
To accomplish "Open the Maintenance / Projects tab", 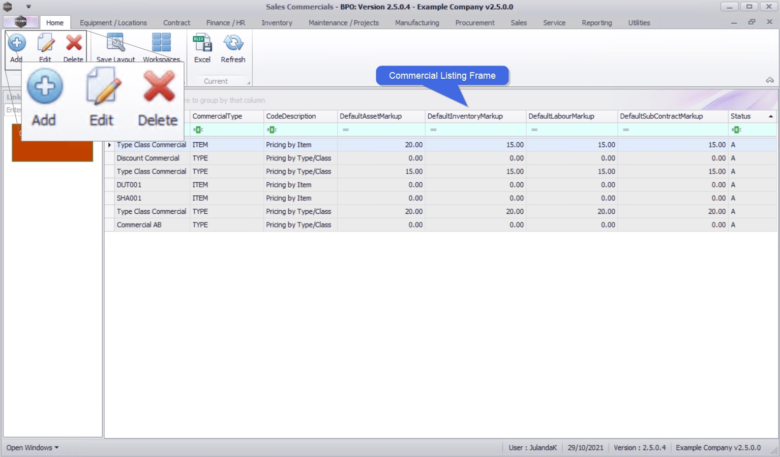I will [x=344, y=23].
